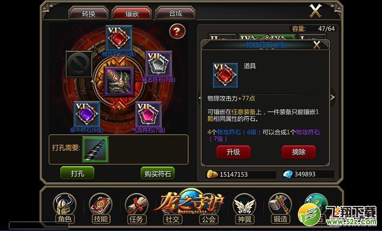Click the center equipment item icon

click(x=119, y=81)
